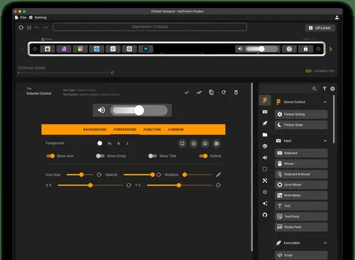Go to the next page with orange arrow
The width and height of the screenshot is (355, 260).
pyautogui.click(x=331, y=49)
